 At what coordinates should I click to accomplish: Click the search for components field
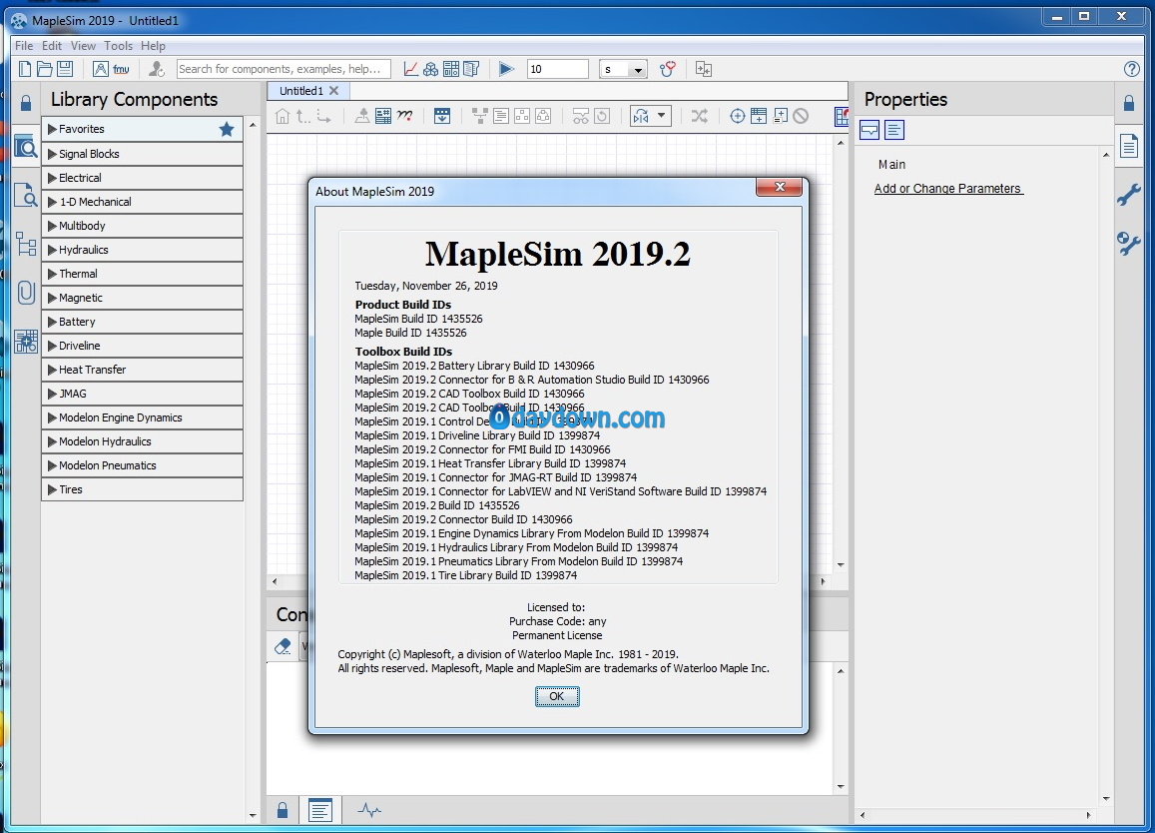tap(284, 69)
